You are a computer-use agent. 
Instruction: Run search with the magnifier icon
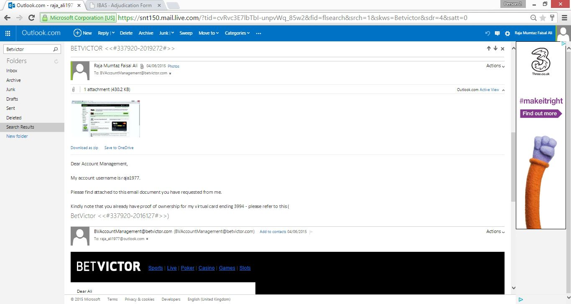pos(56,49)
